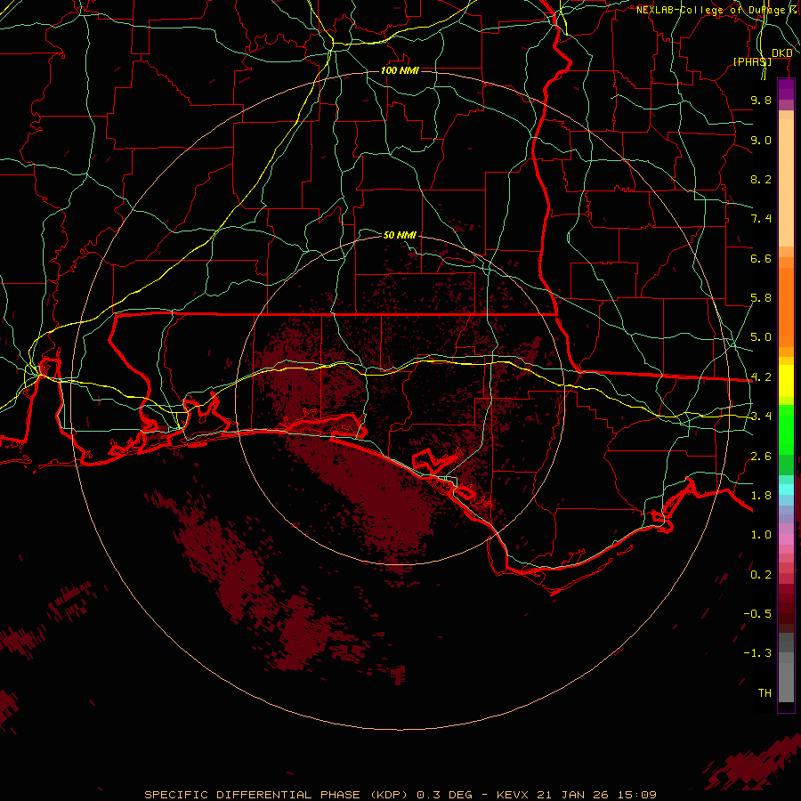Click the purple segment at top of color bar
Screen dimensions: 801x801
coord(786,89)
